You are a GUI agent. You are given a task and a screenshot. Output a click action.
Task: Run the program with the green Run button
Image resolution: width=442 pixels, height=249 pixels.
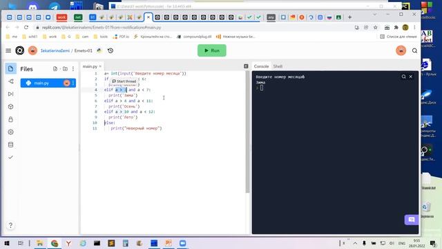tap(212, 50)
